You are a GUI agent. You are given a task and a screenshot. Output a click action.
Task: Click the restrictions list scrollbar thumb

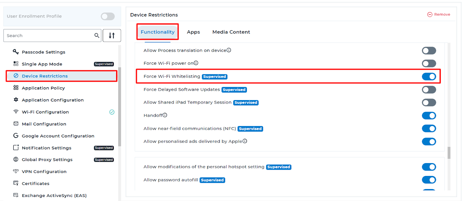[449, 153]
